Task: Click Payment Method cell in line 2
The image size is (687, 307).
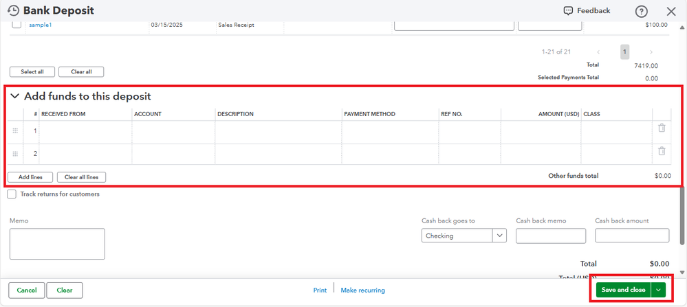Action: point(390,154)
